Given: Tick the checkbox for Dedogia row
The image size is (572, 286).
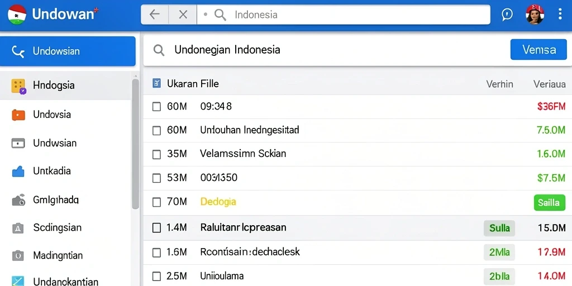Looking at the screenshot, I should point(156,202).
